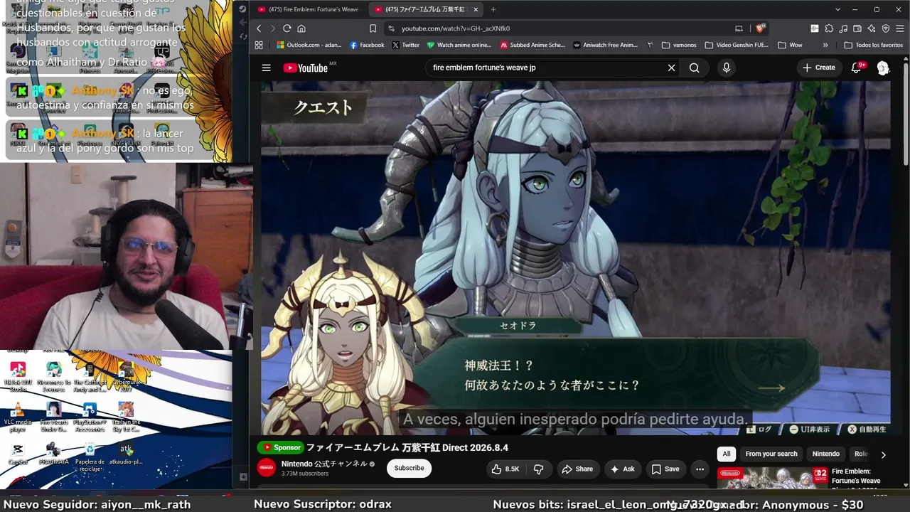
Task: Start voice search with the microphone
Action: coord(726,68)
